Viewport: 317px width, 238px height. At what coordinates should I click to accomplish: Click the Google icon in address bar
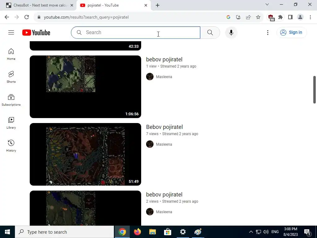click(228, 17)
